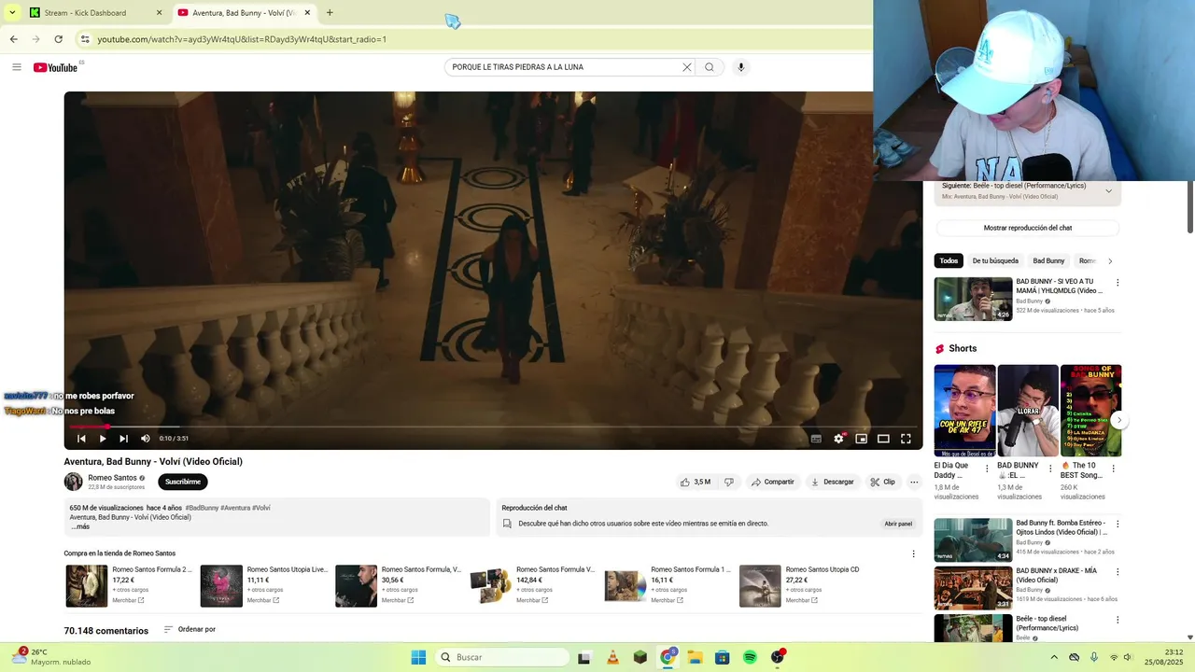Switch to the Stream - Kick Dashboard tab
The width and height of the screenshot is (1195, 672).
coord(93,13)
